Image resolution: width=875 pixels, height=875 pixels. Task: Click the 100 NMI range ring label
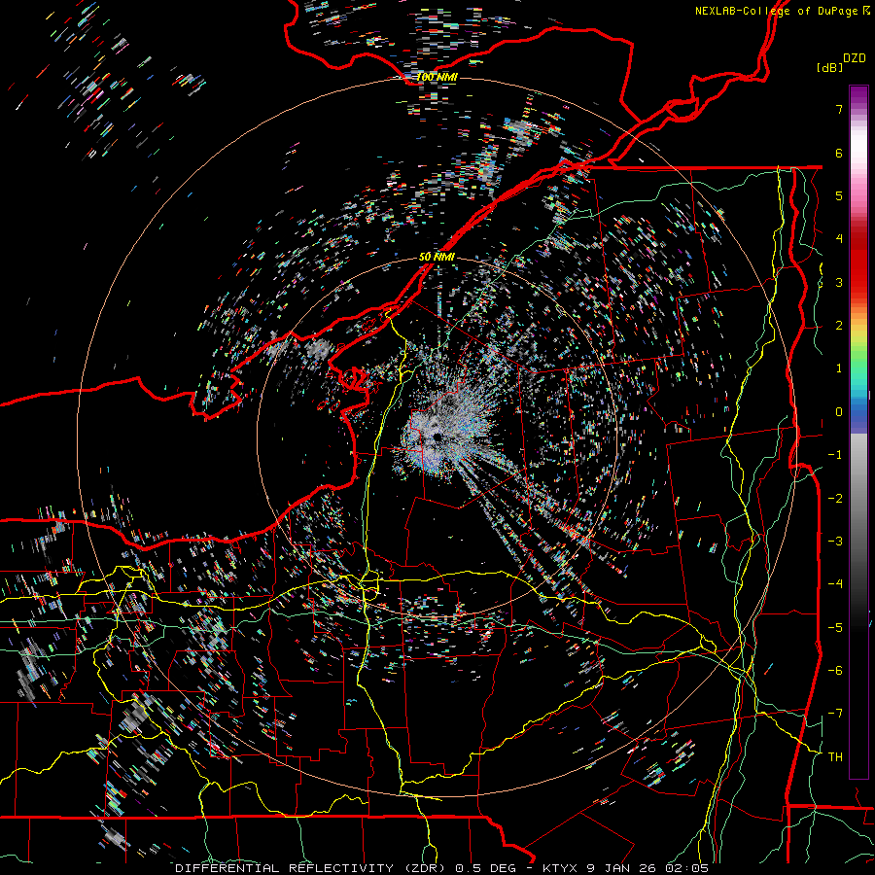[437, 77]
